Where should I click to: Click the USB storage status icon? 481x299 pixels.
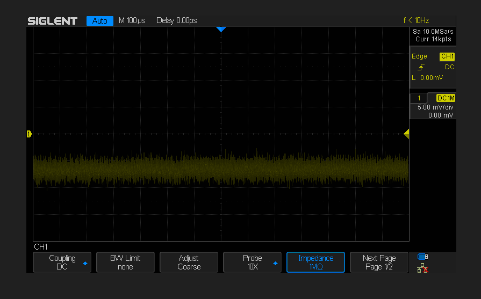click(x=423, y=257)
